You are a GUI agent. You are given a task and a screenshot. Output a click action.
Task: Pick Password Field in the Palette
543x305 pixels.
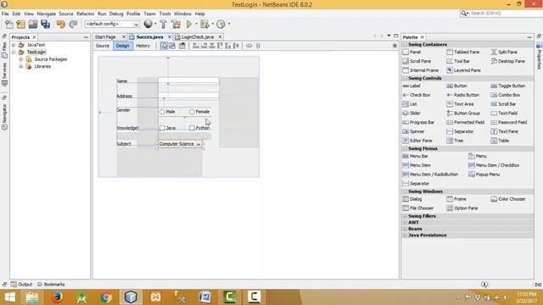pos(509,122)
